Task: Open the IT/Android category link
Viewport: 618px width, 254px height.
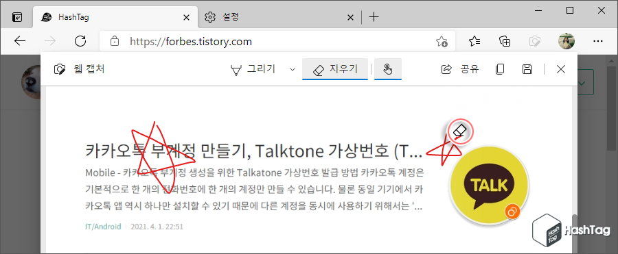Action: tap(103, 227)
